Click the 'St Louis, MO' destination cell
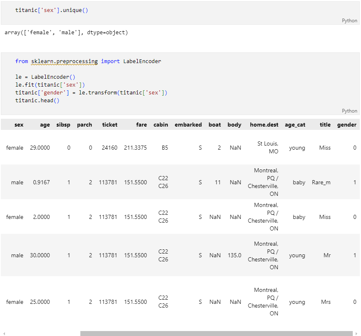The image size is (361, 336). pyautogui.click(x=268, y=148)
